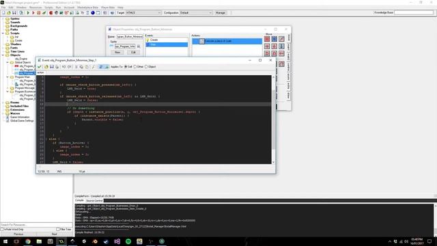Click the Create sprite Pac-Man icon
This screenshot has width=437, height=246.
(x=51, y=13)
